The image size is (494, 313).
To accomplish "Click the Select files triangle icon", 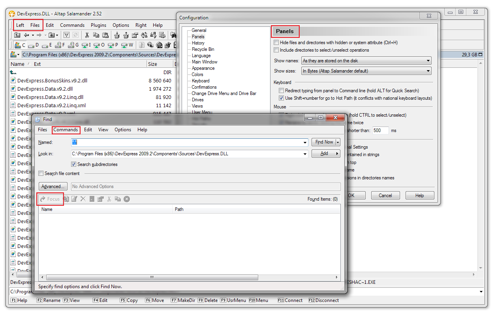I will [x=66, y=35].
